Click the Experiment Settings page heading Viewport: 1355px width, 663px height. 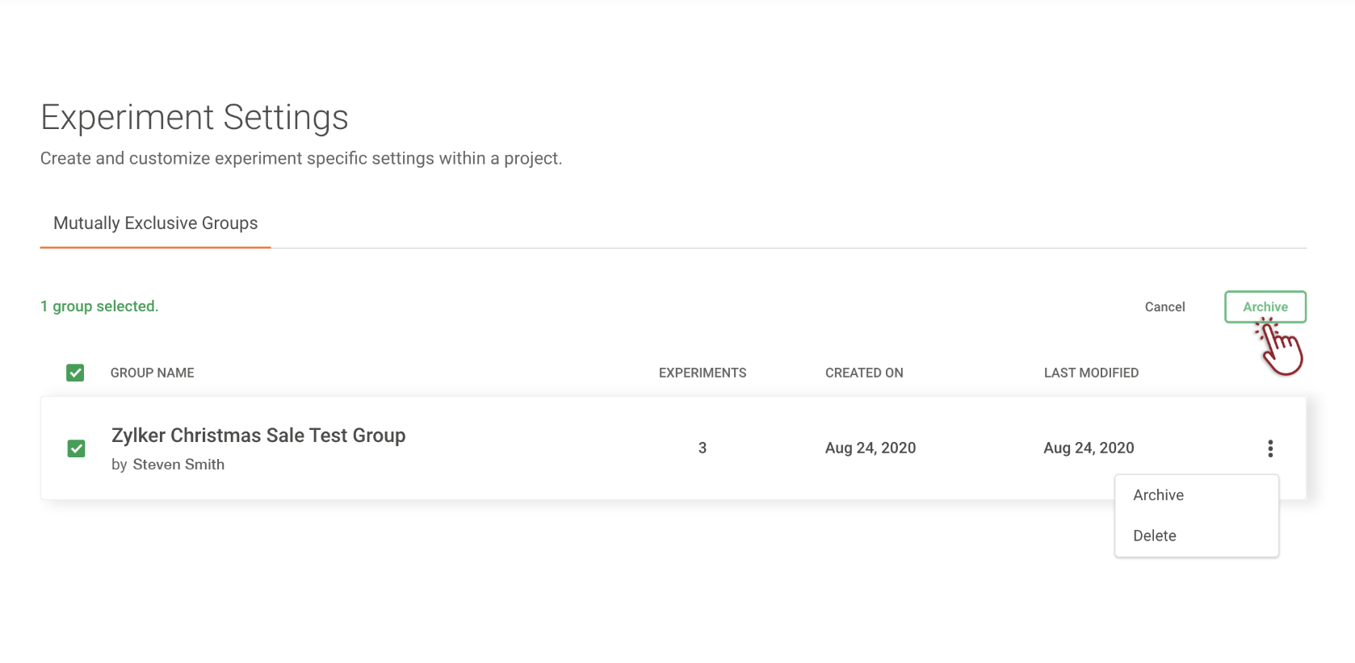point(195,118)
